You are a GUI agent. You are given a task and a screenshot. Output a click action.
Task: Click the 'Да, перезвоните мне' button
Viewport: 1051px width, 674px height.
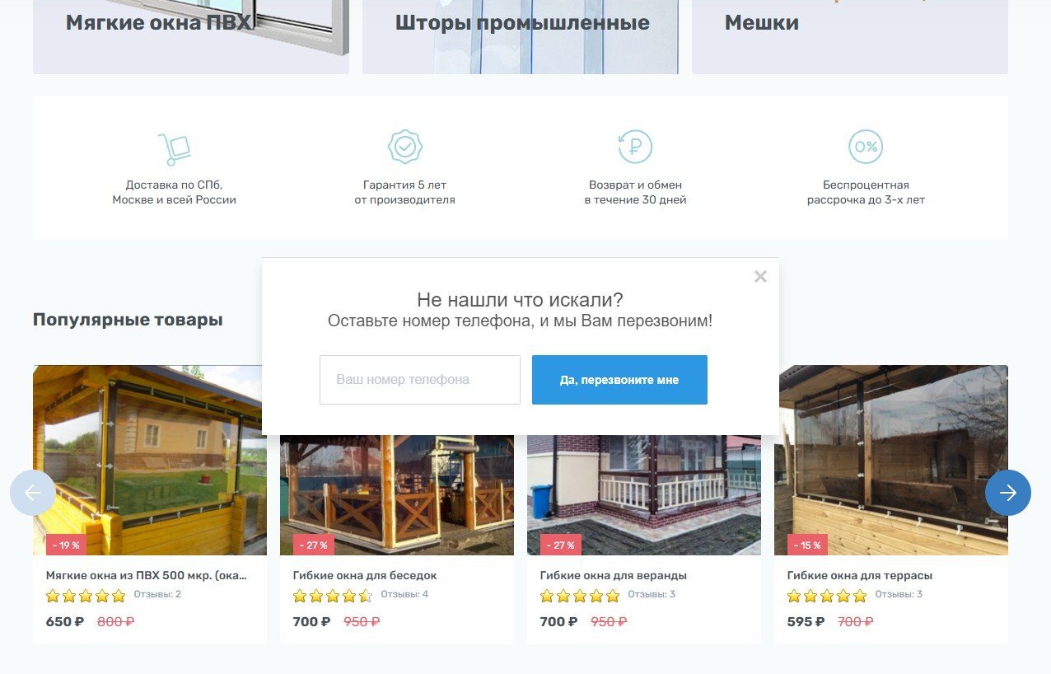click(619, 380)
